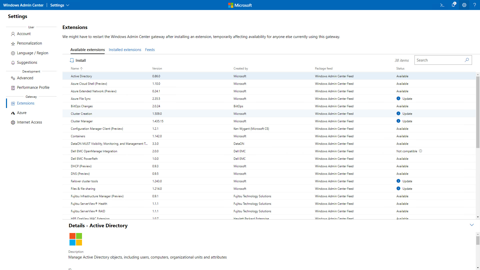Select the DNS (Preview) row
This screenshot has height=270, width=480.
(x=269, y=173)
